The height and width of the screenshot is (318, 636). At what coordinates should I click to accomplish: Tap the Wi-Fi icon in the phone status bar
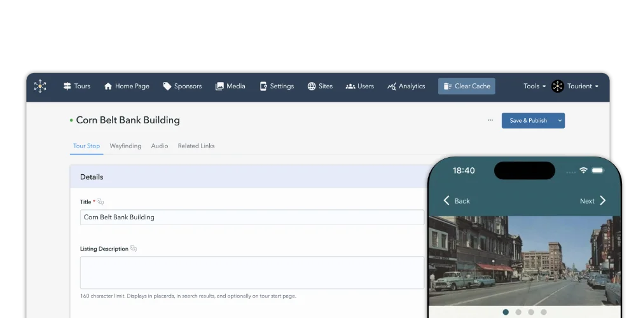click(x=583, y=170)
